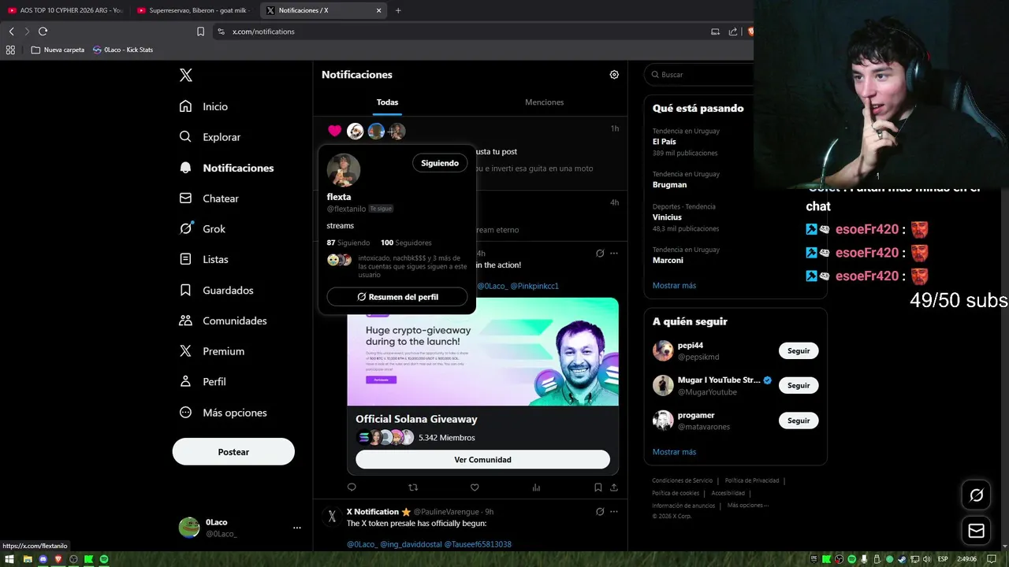Screen dimensions: 1009x567
Task: Open Condiciones de Servicio link
Action: (x=682, y=480)
